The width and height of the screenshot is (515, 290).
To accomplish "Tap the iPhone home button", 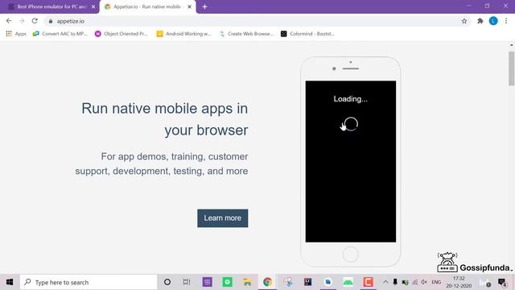I will coord(351,255).
